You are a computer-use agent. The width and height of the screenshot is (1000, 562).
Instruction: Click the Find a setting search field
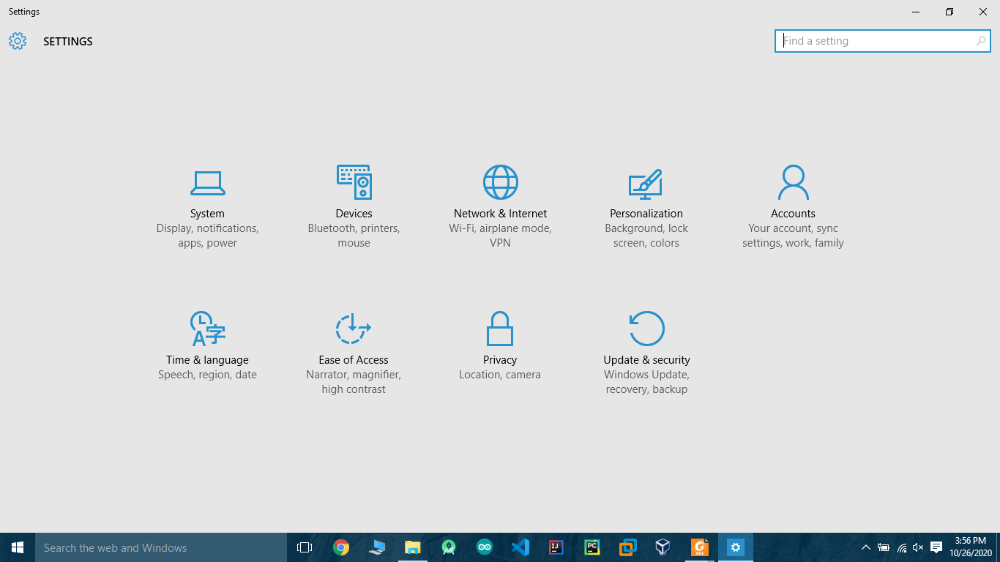pos(882,41)
